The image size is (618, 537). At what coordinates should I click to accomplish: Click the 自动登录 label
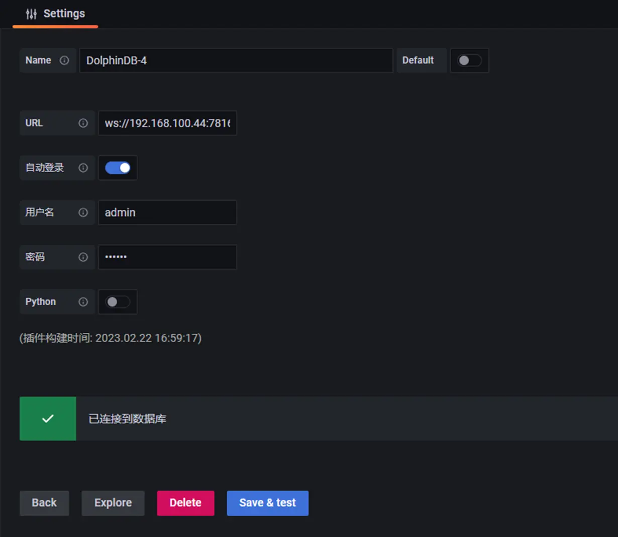pyautogui.click(x=45, y=168)
